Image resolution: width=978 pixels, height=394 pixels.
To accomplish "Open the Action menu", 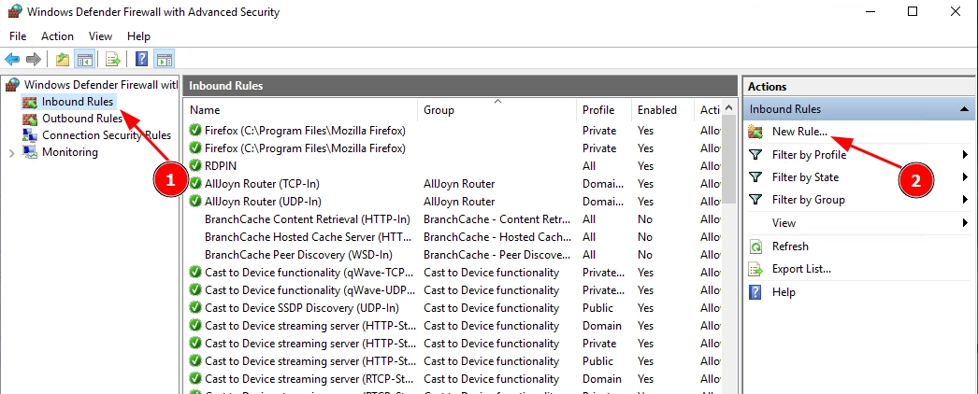I will [x=57, y=36].
